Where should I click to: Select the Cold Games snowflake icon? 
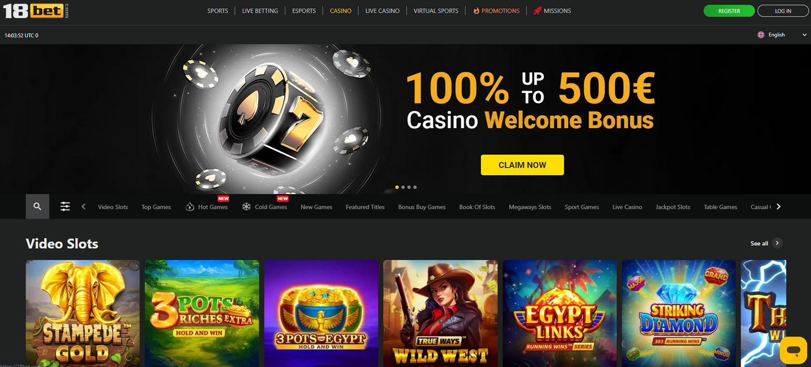tap(246, 207)
